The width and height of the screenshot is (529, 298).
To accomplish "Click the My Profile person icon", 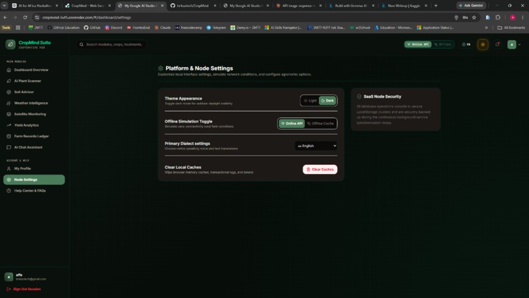I will click(9, 169).
